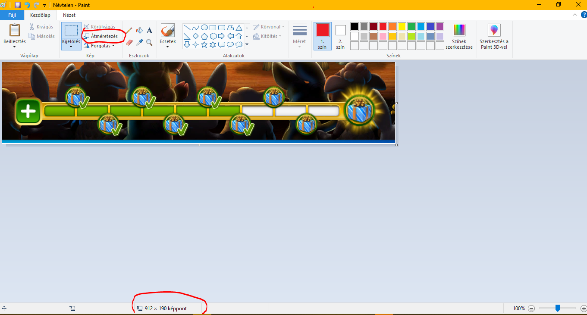Activate the 1. szín color slot
587x315 pixels.
322,36
